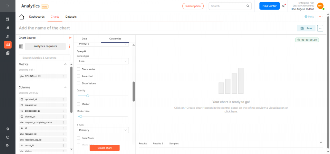Screen dimensions: 330x154
Task: Open the Series type Line dropdown
Action: point(102,61)
